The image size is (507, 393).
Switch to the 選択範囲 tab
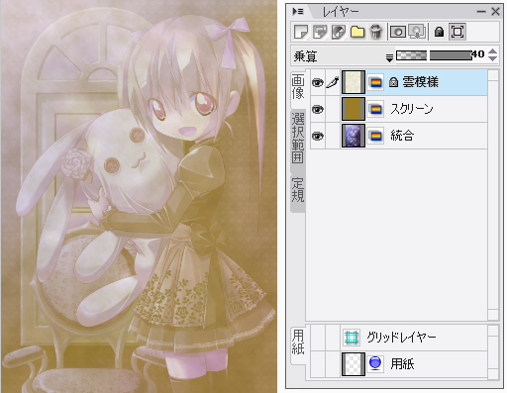pos(298,138)
